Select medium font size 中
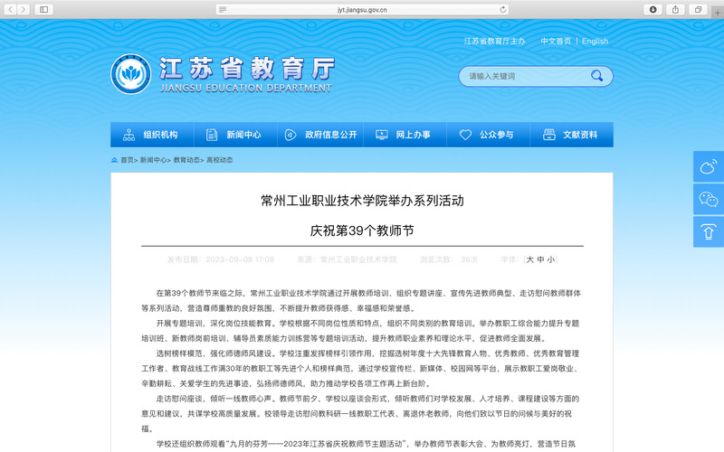 (540, 259)
